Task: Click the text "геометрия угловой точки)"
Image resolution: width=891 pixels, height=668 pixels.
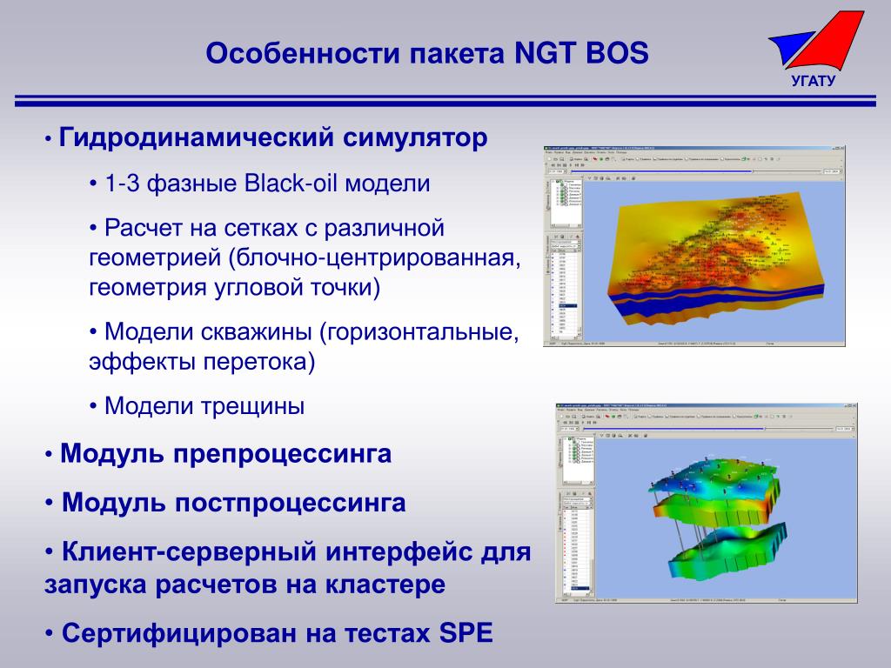Action: [x=235, y=287]
